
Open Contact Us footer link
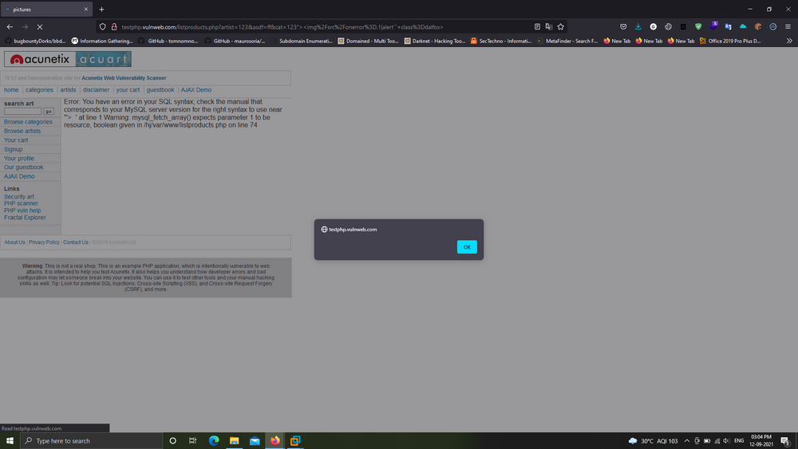tap(75, 242)
